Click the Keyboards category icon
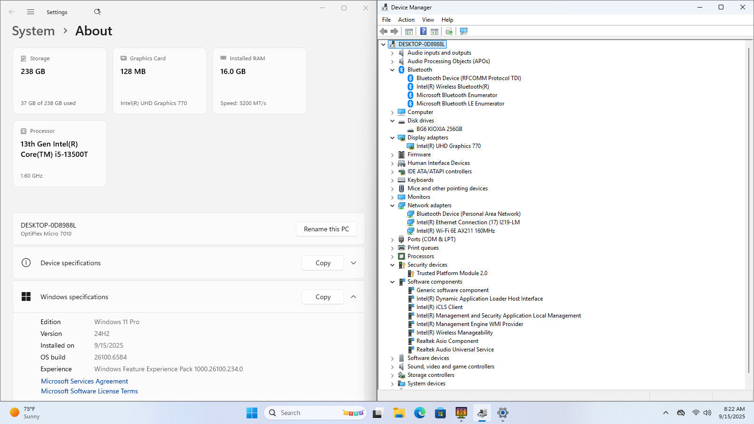 402,180
